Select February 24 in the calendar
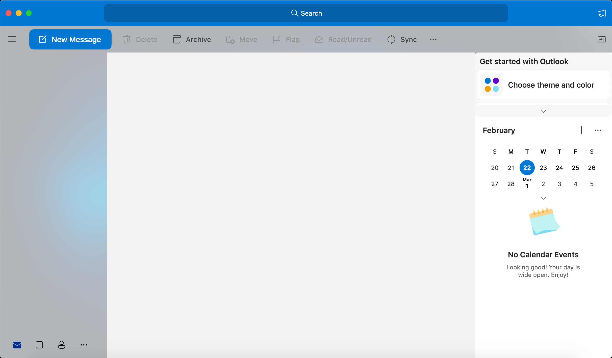 pos(559,168)
